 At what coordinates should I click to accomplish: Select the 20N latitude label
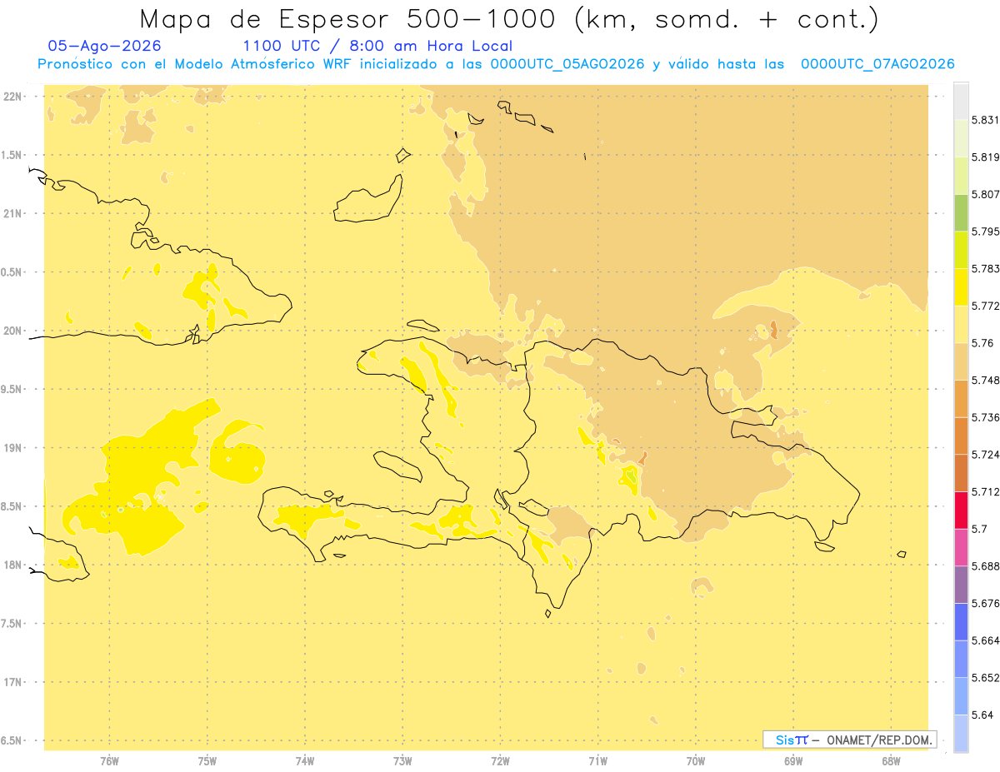pyautogui.click(x=14, y=331)
